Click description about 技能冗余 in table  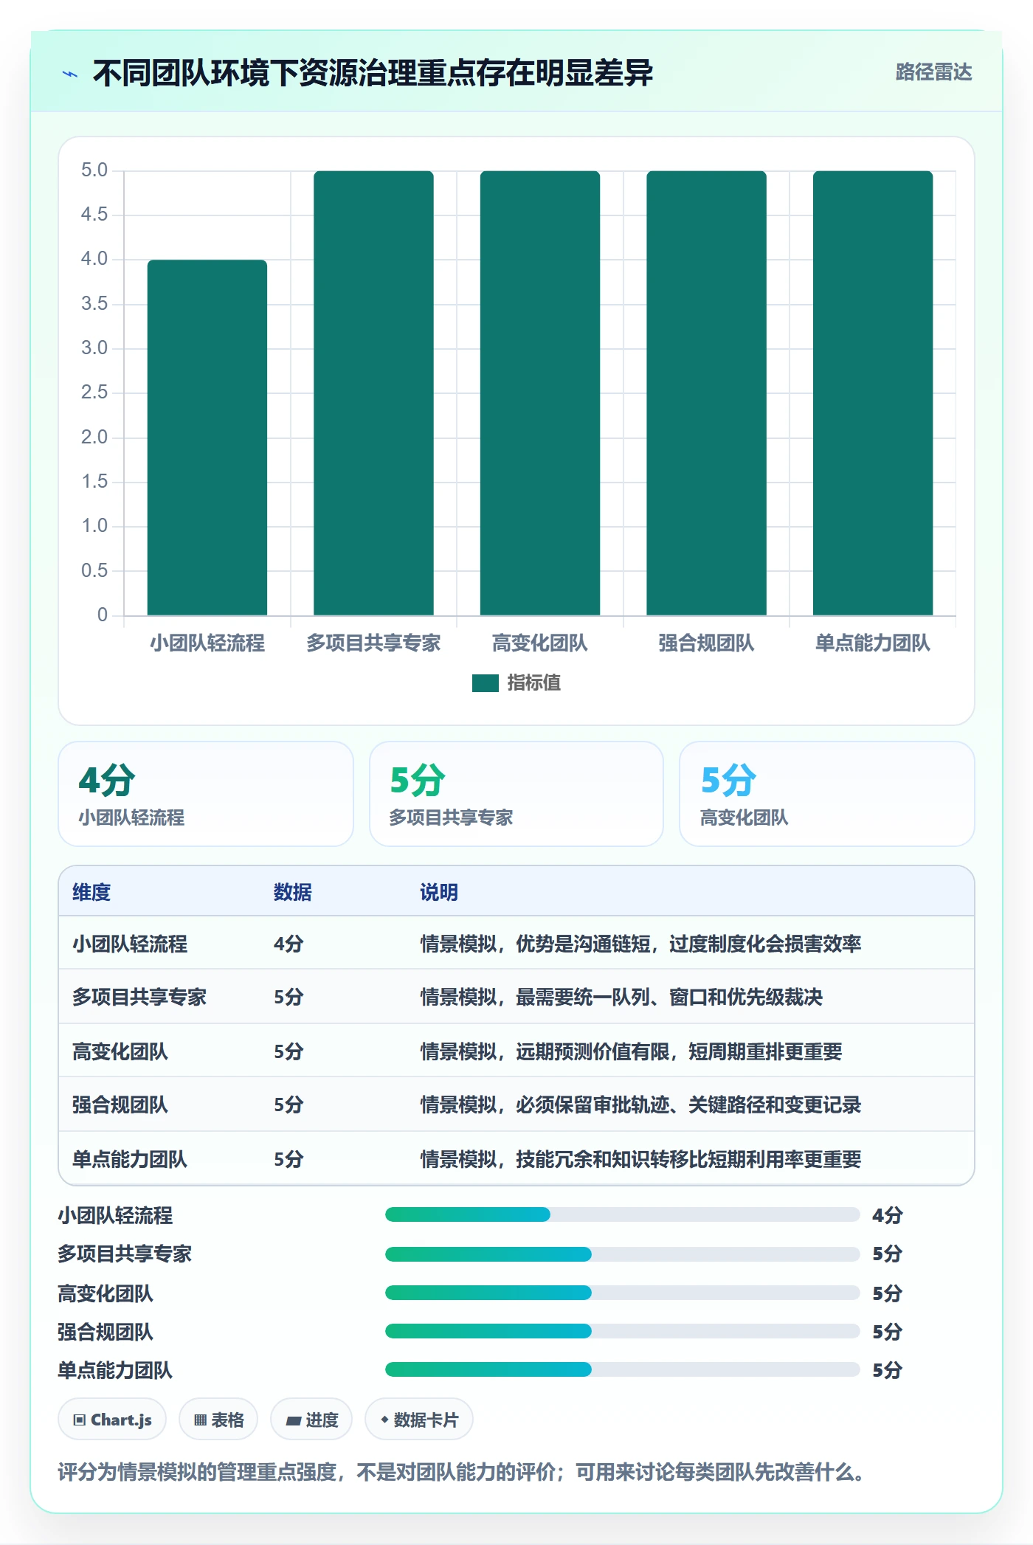click(640, 1160)
